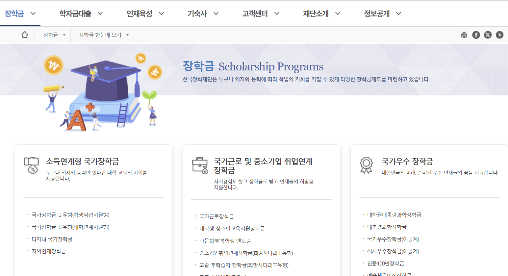Share this page on X
The width and height of the screenshot is (508, 276).
488,35
